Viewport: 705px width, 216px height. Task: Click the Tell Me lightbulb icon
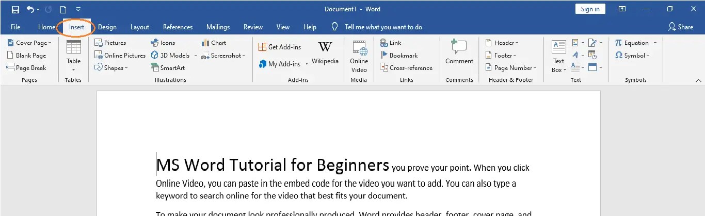[x=334, y=27]
